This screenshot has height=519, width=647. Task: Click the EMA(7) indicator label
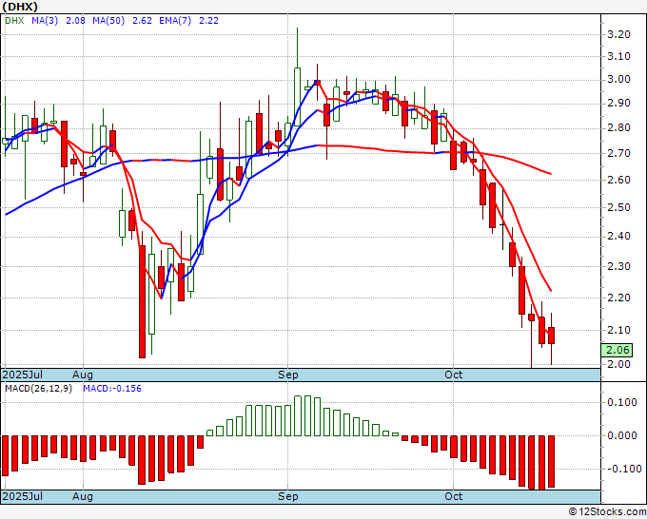tap(175, 21)
